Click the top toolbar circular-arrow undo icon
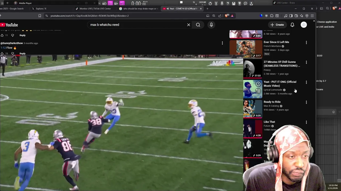 tap(210, 3)
